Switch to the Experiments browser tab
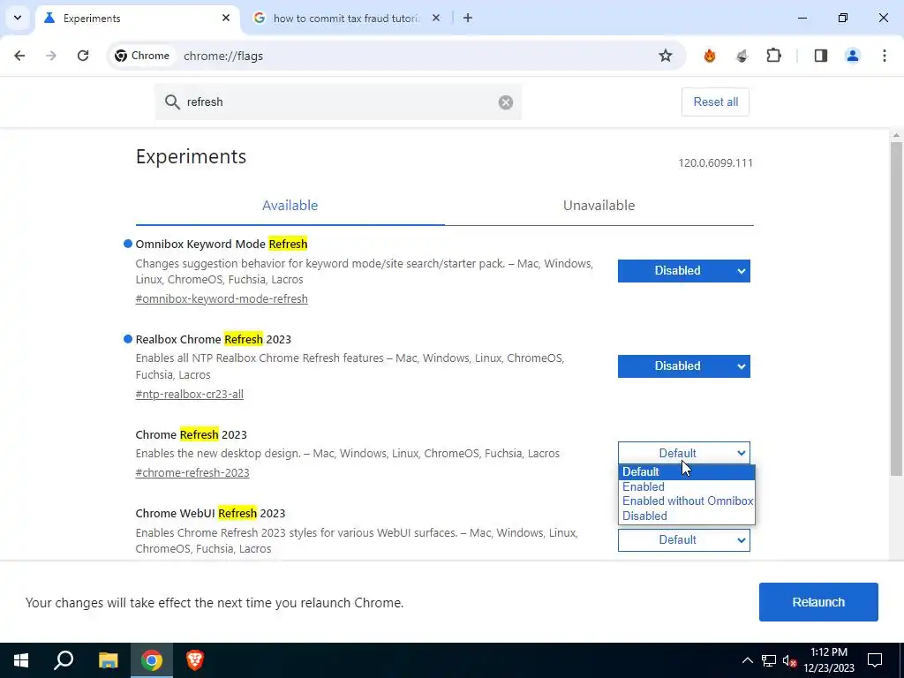The image size is (904, 678). (137, 19)
